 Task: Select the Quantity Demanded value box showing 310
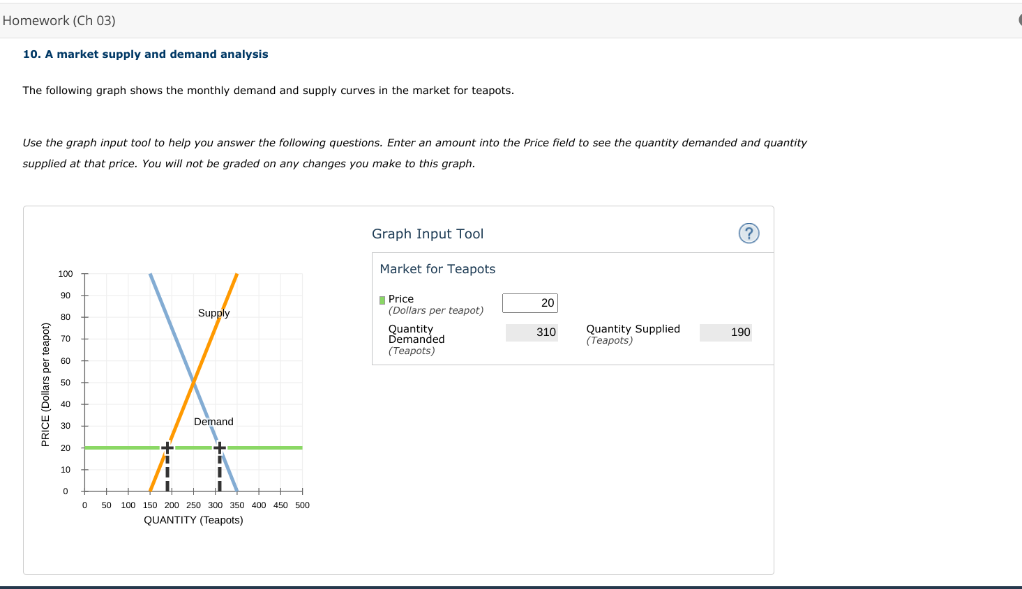point(532,332)
